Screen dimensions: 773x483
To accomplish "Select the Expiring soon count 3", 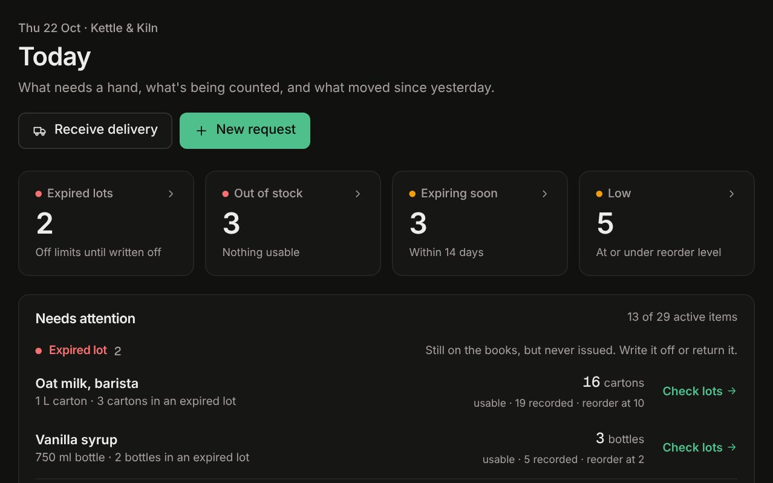I will [x=418, y=224].
